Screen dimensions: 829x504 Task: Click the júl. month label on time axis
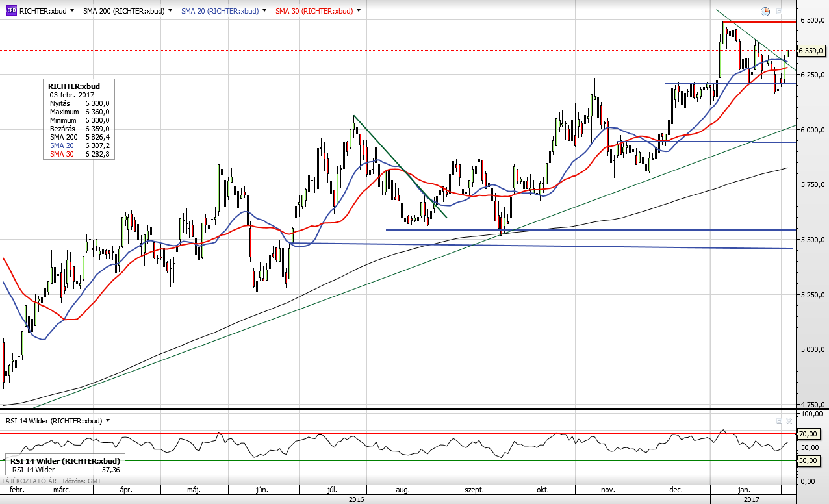[x=333, y=490]
